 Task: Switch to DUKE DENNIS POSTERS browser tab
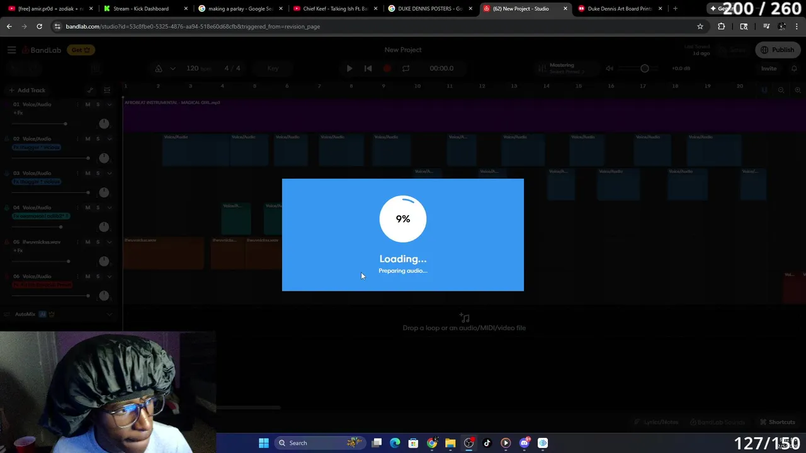(x=429, y=9)
